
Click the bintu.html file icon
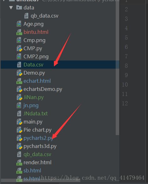19,32
